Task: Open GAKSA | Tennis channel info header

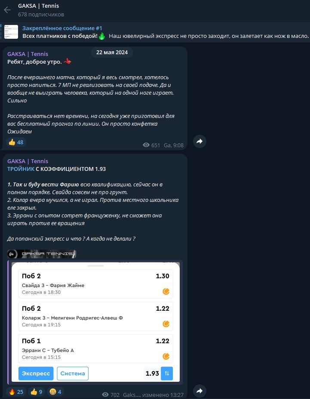Action: (39, 10)
